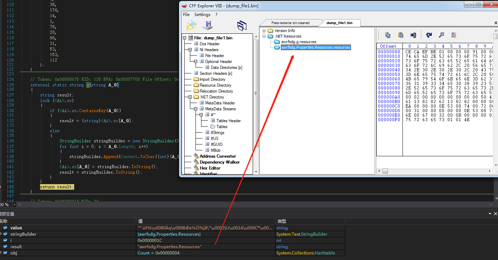
Task: Select Tables Header tree item
Action: [229, 121]
